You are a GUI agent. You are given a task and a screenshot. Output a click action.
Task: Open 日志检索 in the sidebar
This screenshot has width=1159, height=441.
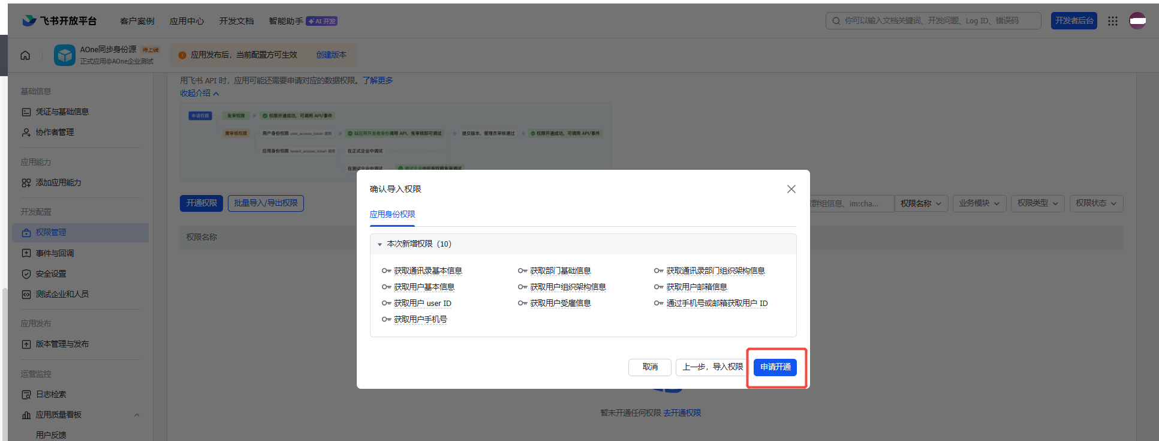coord(51,394)
